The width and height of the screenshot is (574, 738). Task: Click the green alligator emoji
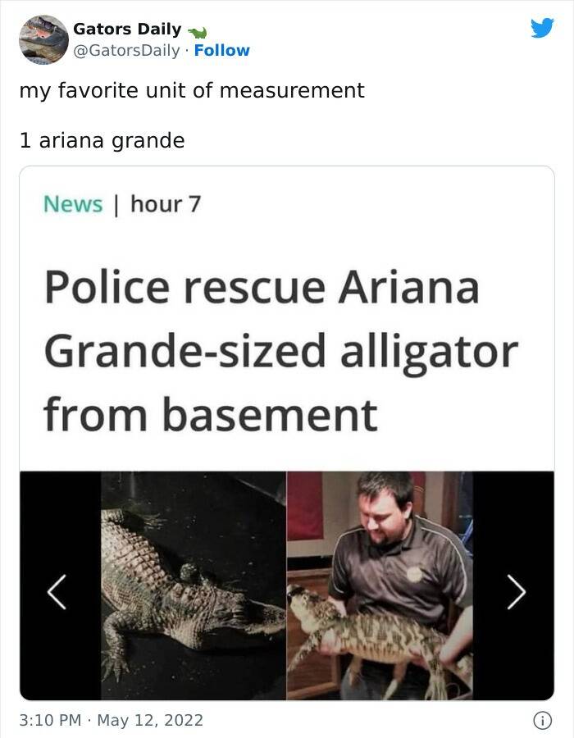(198, 32)
